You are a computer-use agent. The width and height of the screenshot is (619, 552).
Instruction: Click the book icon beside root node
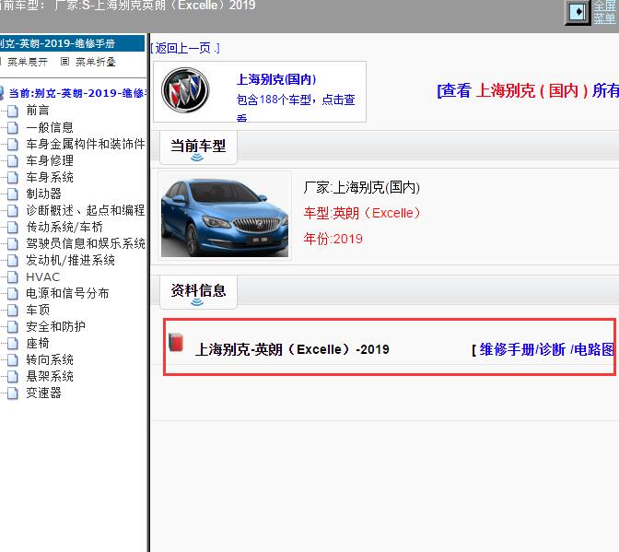pos(2,93)
